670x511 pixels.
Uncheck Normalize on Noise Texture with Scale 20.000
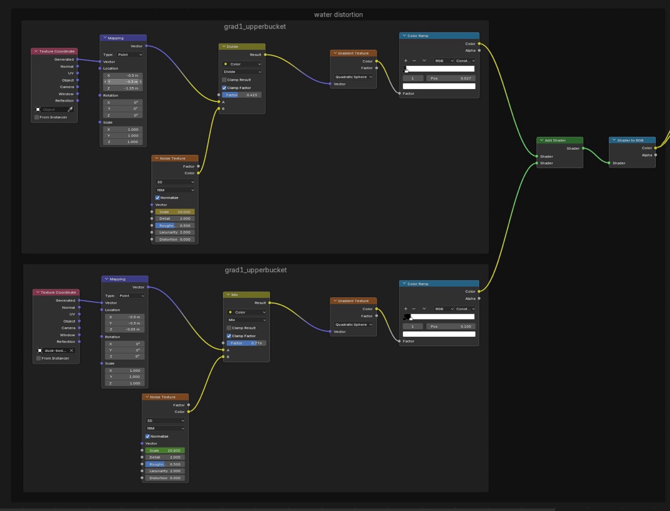tap(158, 198)
